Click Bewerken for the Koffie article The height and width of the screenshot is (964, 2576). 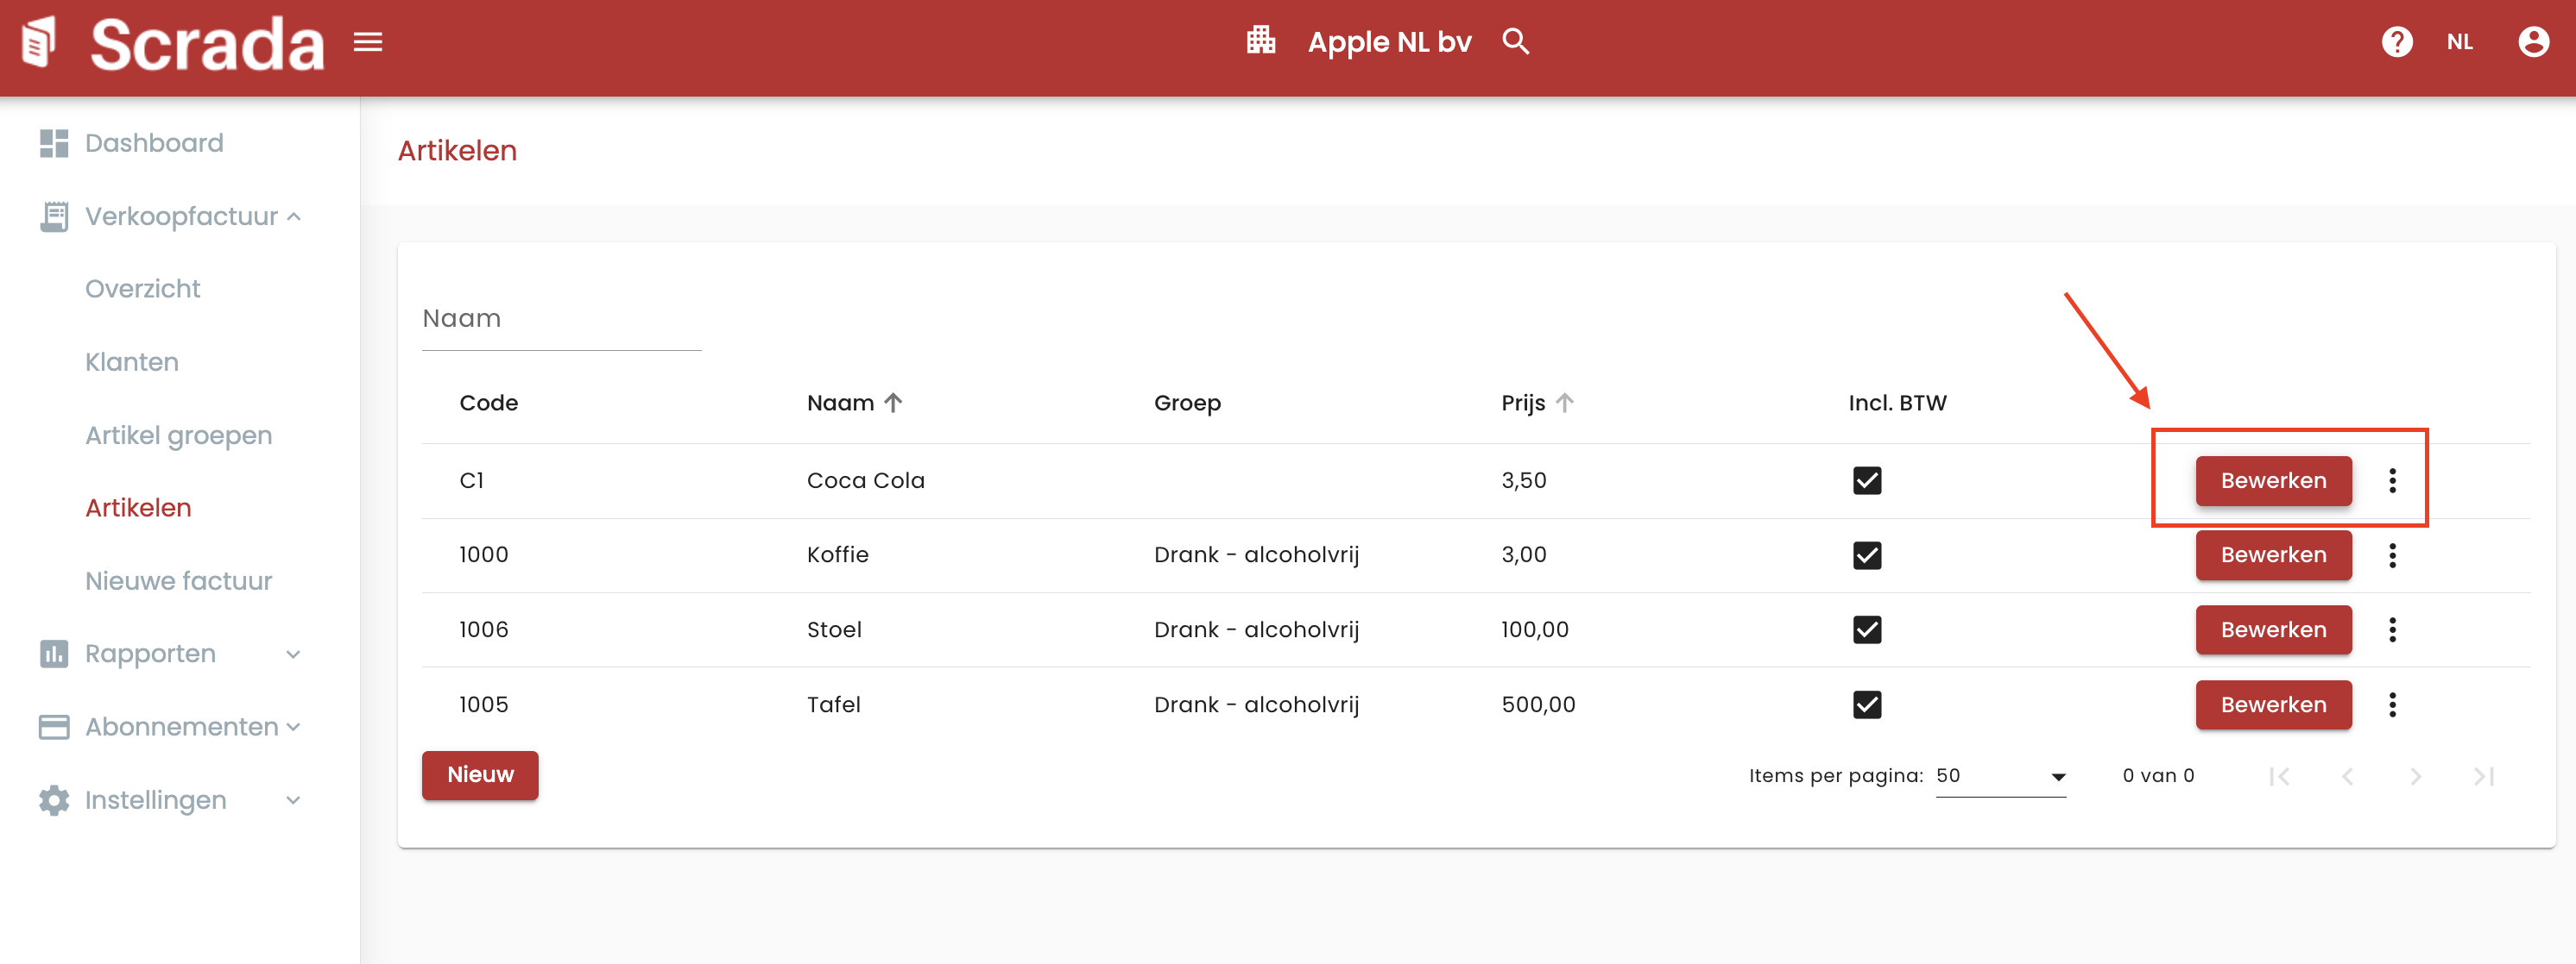[x=2272, y=555]
